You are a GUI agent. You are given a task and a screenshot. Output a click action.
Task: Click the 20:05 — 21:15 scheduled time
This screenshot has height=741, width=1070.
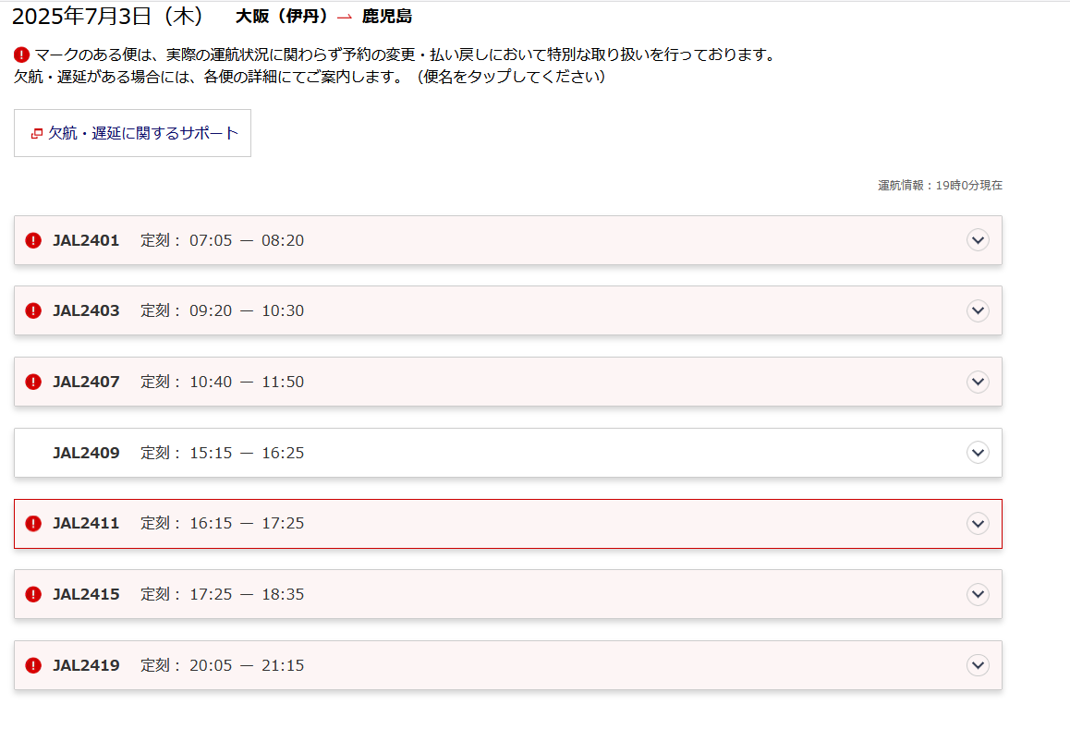click(x=247, y=665)
